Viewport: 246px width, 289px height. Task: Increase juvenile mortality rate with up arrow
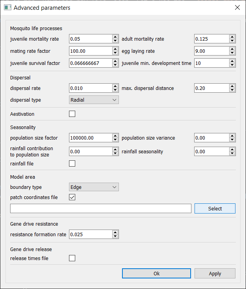pyautogui.click(x=115, y=37)
